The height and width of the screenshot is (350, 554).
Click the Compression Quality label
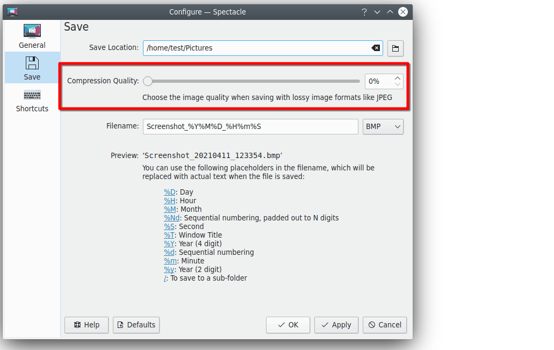click(x=103, y=81)
